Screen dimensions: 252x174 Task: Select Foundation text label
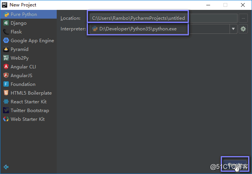tap(23, 84)
